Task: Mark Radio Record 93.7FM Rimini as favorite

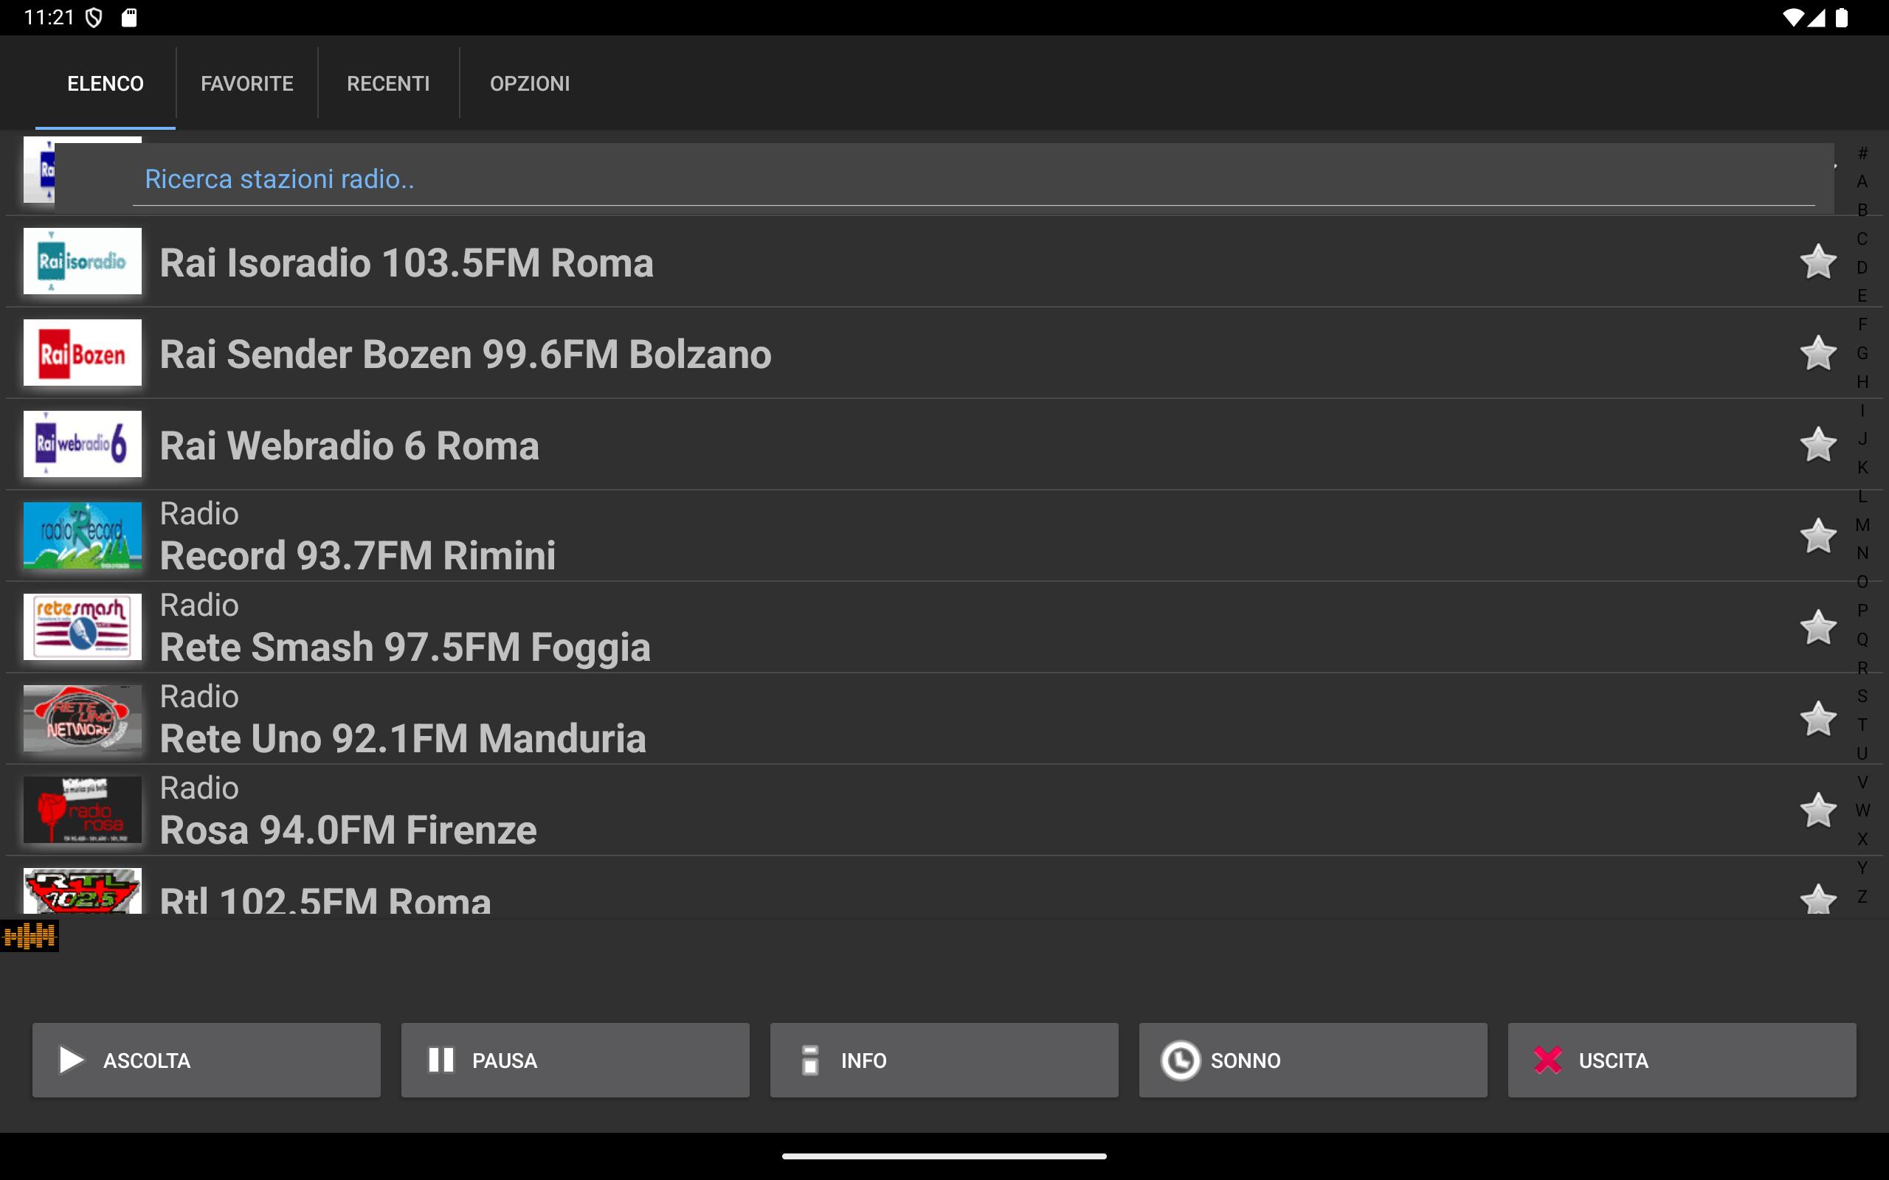Action: [x=1818, y=535]
